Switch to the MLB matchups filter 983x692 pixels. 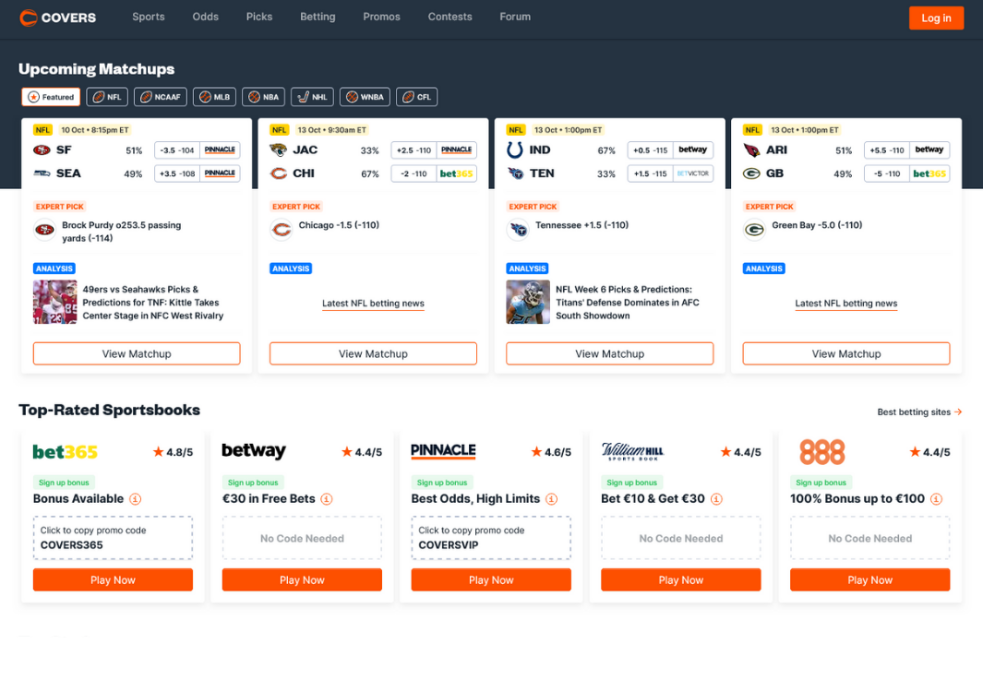tap(214, 97)
